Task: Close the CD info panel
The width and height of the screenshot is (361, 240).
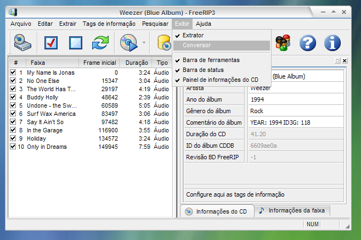Action: pos(345,60)
